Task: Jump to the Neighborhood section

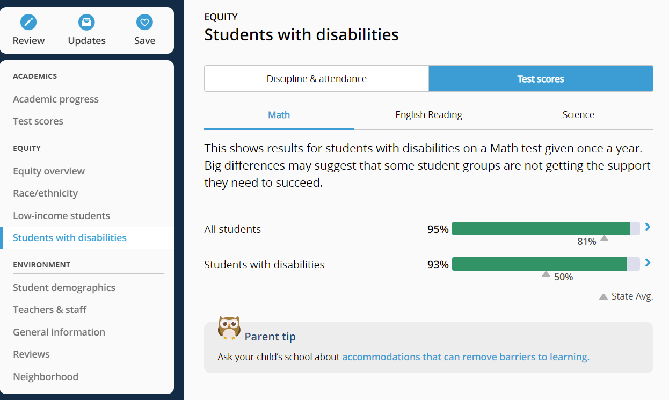Action: point(46,377)
